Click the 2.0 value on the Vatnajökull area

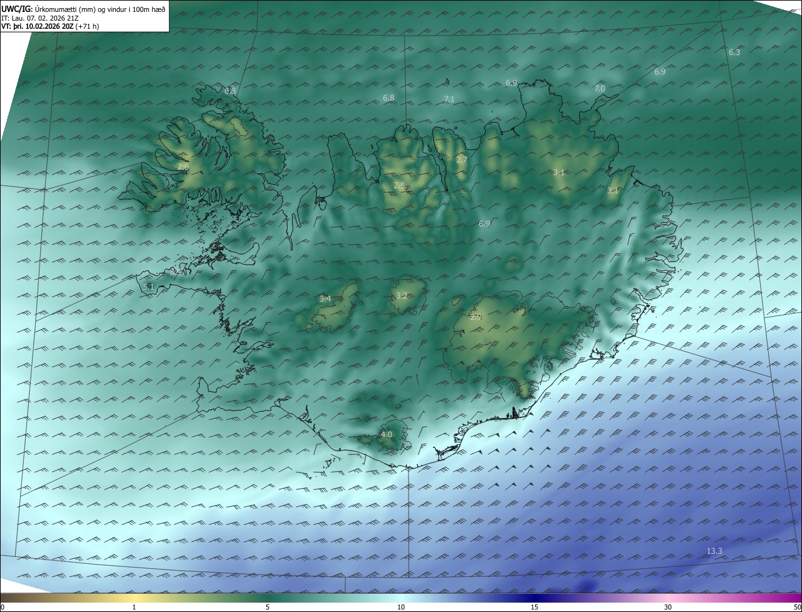[x=476, y=317]
